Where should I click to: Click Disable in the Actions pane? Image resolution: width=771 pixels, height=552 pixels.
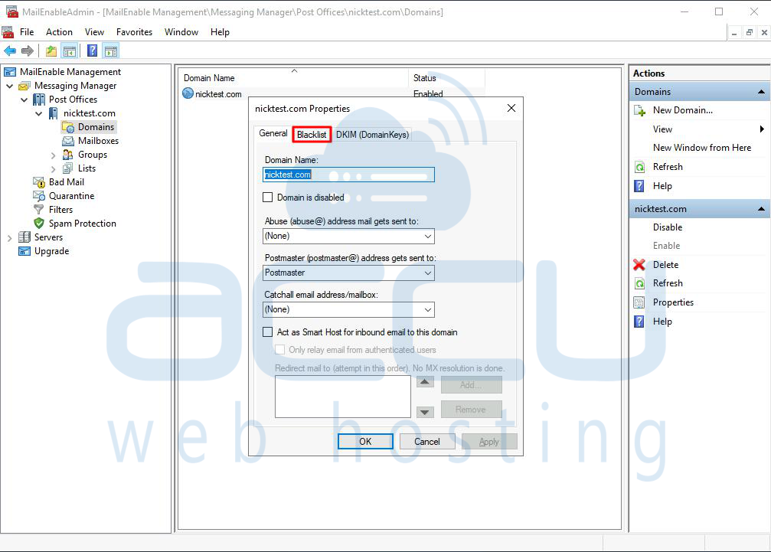667,227
